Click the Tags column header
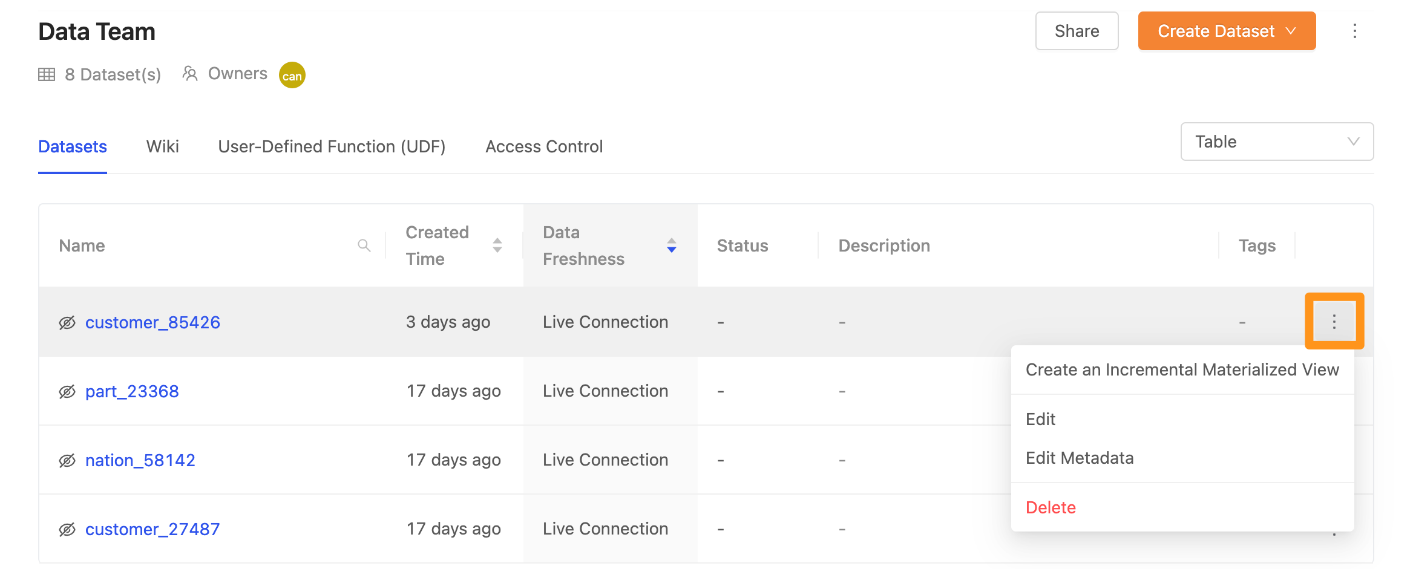Viewport: 1413px width, 569px height. pyautogui.click(x=1257, y=245)
